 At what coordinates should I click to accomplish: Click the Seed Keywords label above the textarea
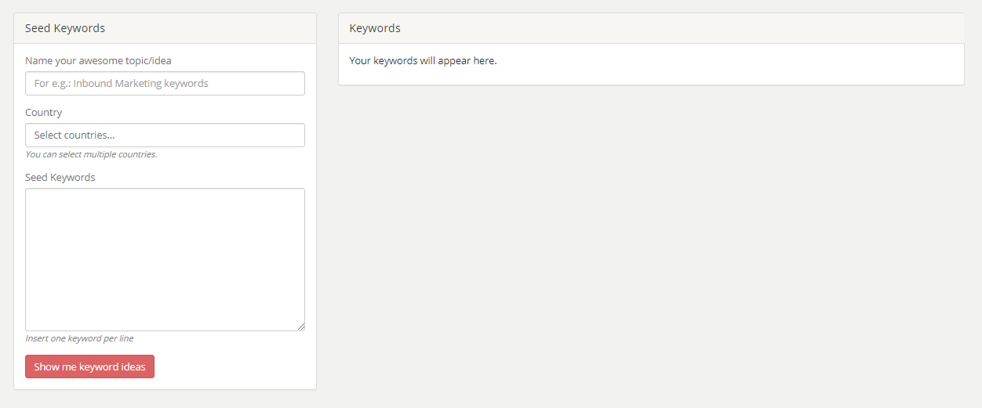(60, 177)
